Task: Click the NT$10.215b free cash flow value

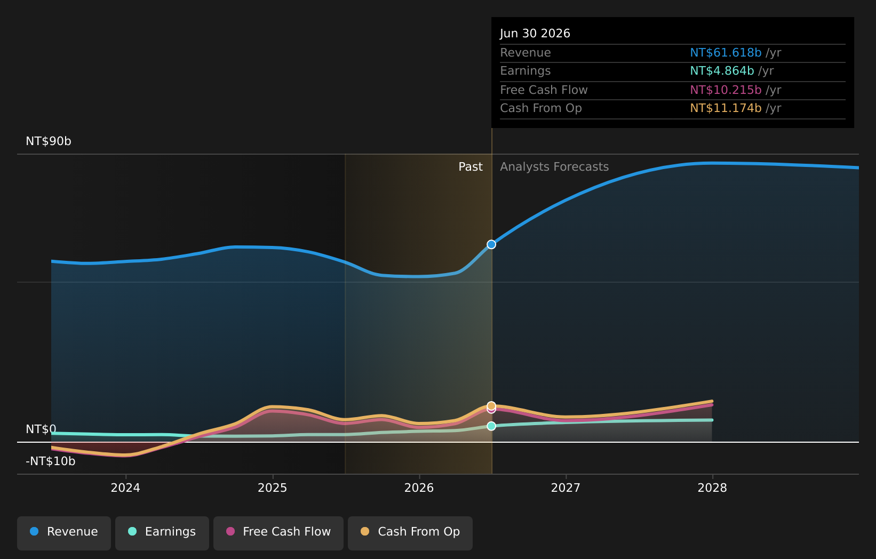Action: coord(726,90)
